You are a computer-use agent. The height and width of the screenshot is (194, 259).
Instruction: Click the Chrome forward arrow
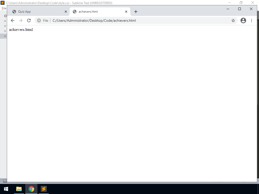coord(21,20)
